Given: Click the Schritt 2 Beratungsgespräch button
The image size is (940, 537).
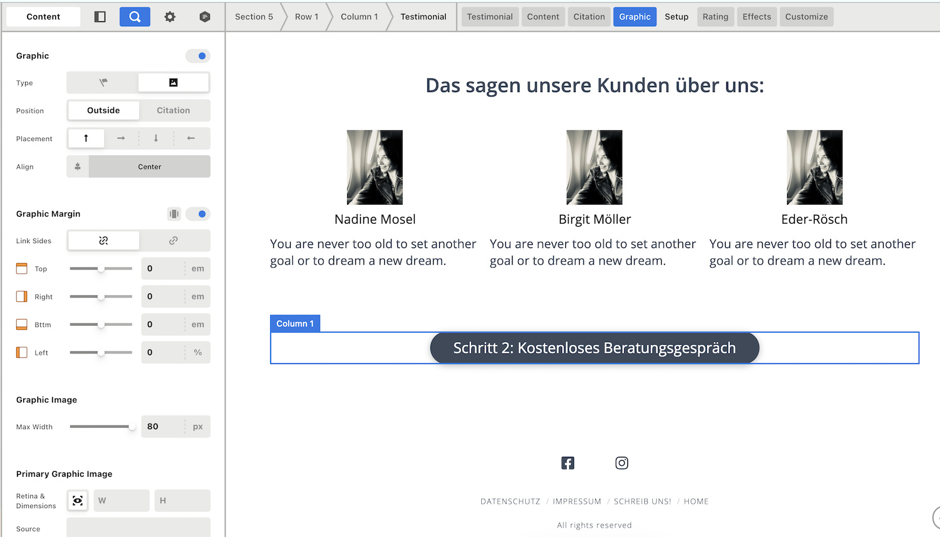Looking at the screenshot, I should (x=594, y=348).
